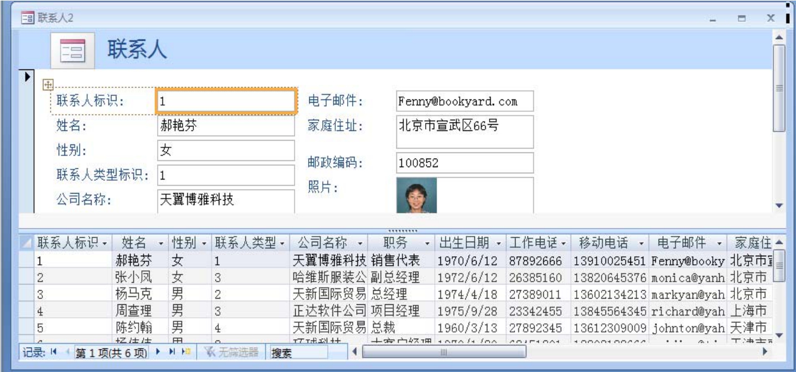Viewport: 796px width, 372px height.
Task: Expand 出生日期 column sort dropdown
Action: 500,244
